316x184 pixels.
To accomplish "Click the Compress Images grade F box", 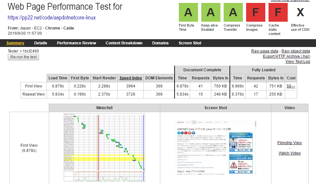I will tap(256, 12).
